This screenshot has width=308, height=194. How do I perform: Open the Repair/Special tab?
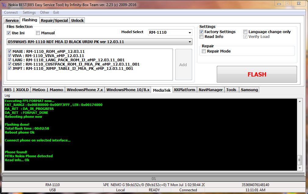(x=54, y=20)
